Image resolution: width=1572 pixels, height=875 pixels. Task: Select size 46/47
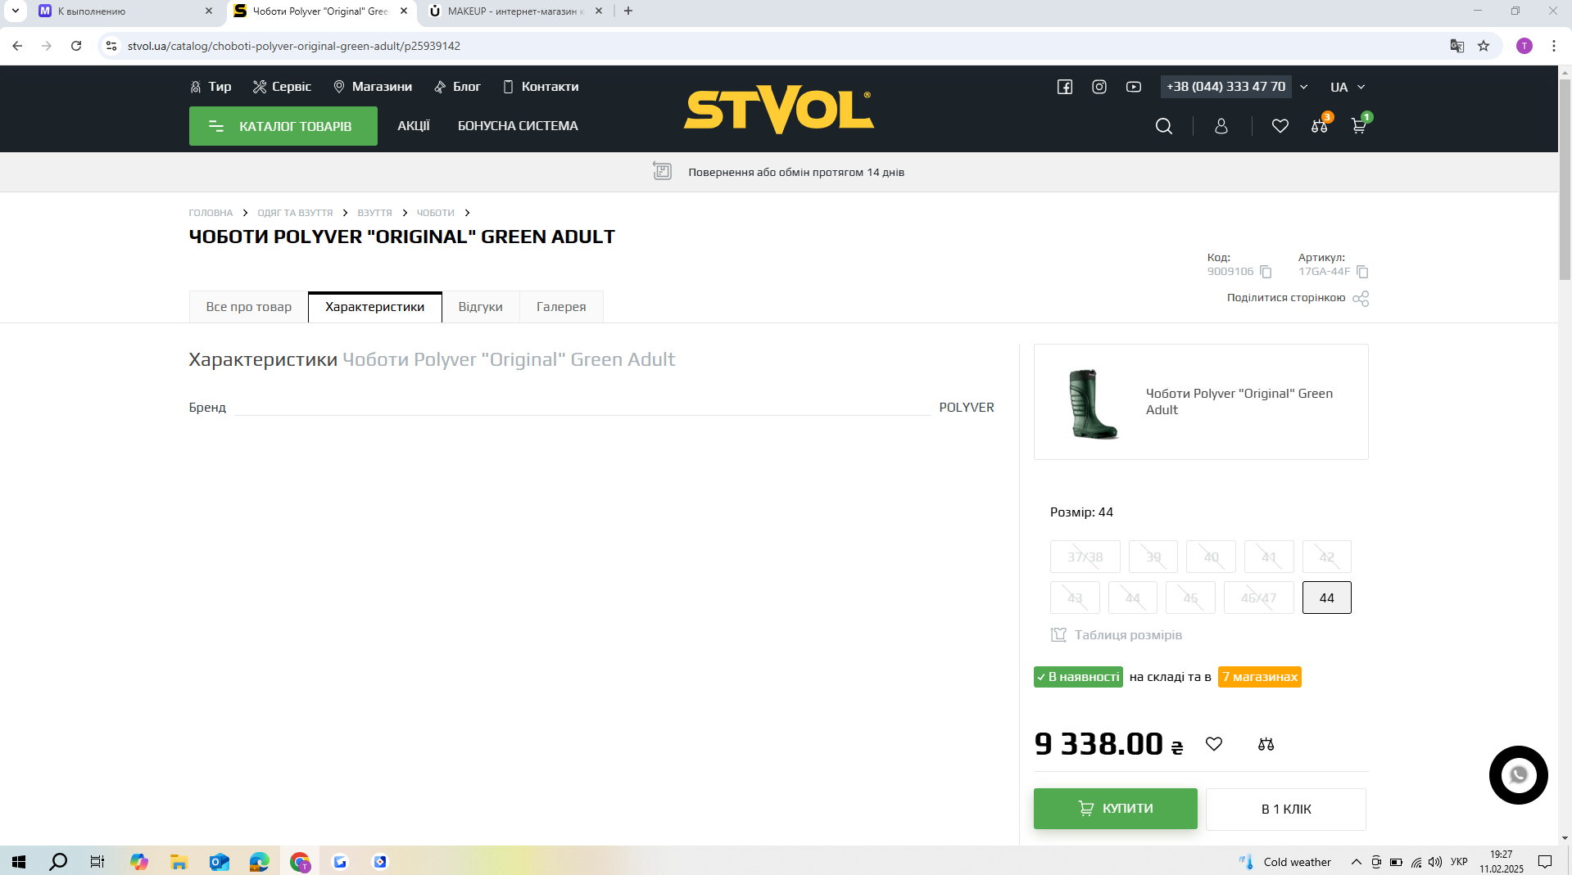point(1259,598)
